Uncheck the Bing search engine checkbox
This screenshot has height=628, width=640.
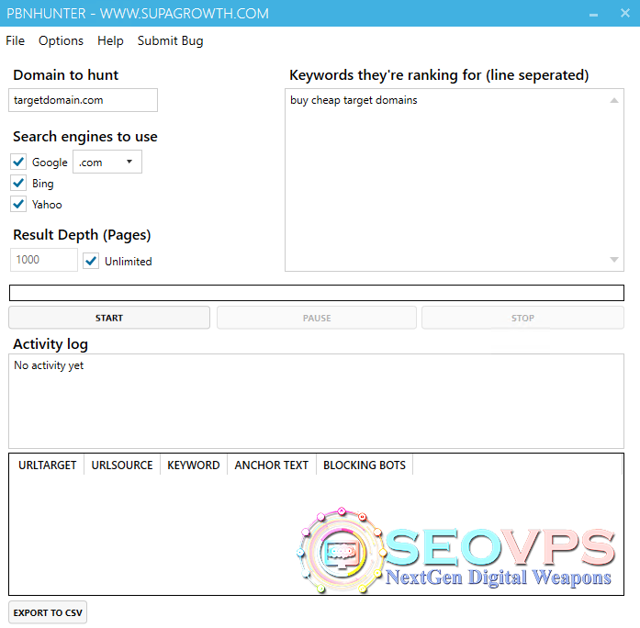coord(18,184)
